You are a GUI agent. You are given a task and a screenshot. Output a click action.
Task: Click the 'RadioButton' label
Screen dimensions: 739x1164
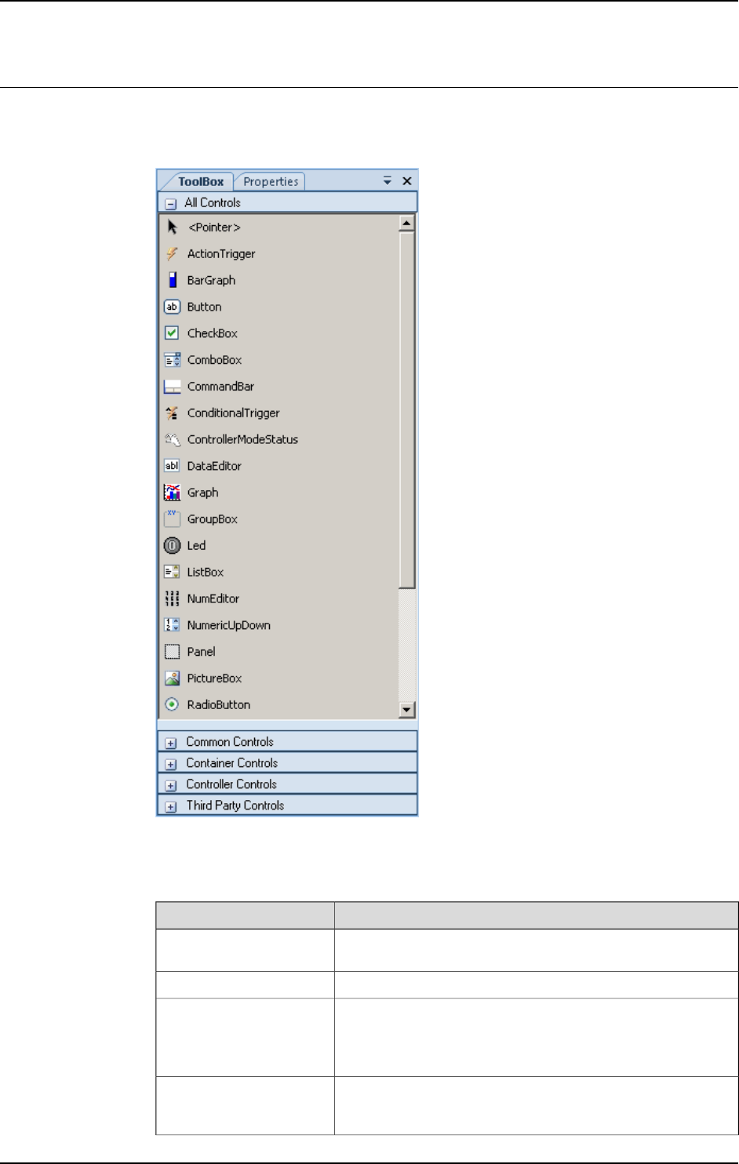click(x=218, y=705)
